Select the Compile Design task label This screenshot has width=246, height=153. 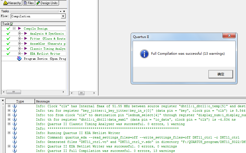pyautogui.click(x=36, y=28)
